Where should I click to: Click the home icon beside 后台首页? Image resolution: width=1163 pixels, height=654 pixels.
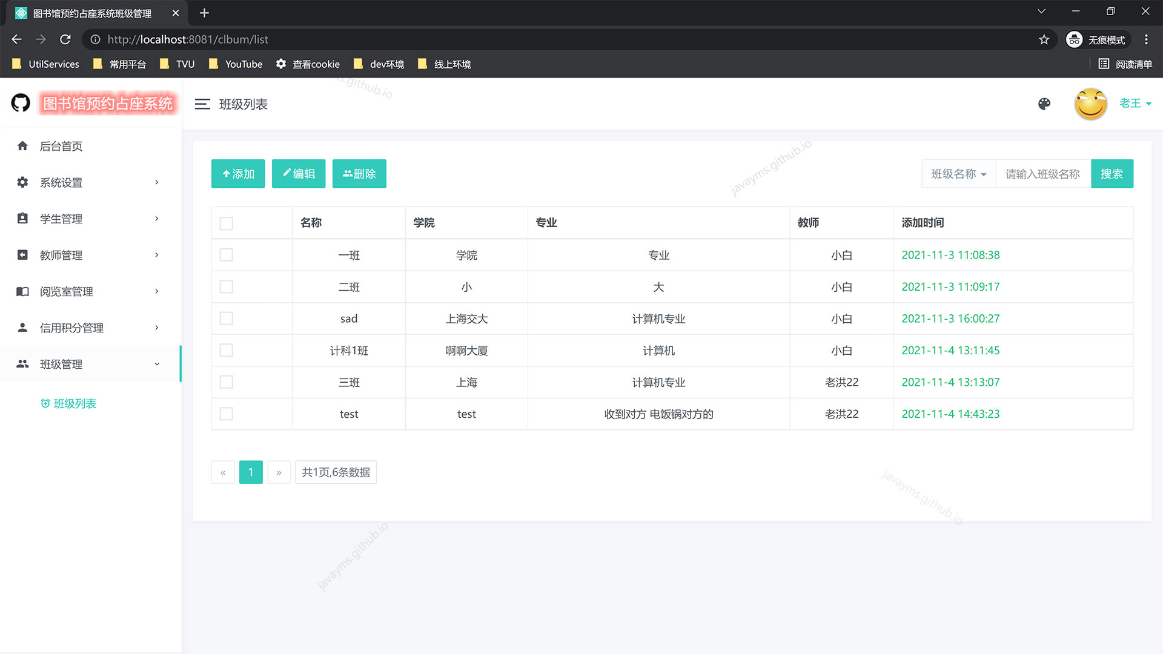coord(22,146)
